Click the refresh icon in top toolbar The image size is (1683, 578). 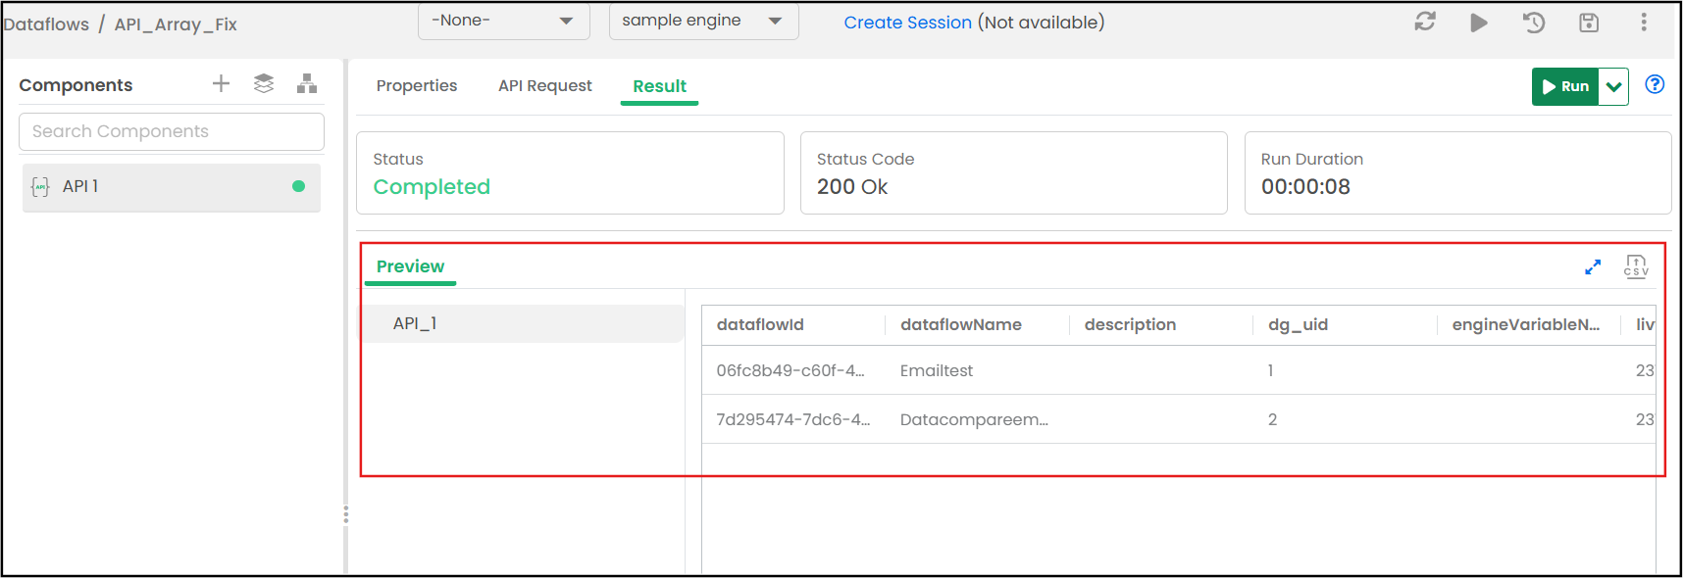click(x=1425, y=22)
